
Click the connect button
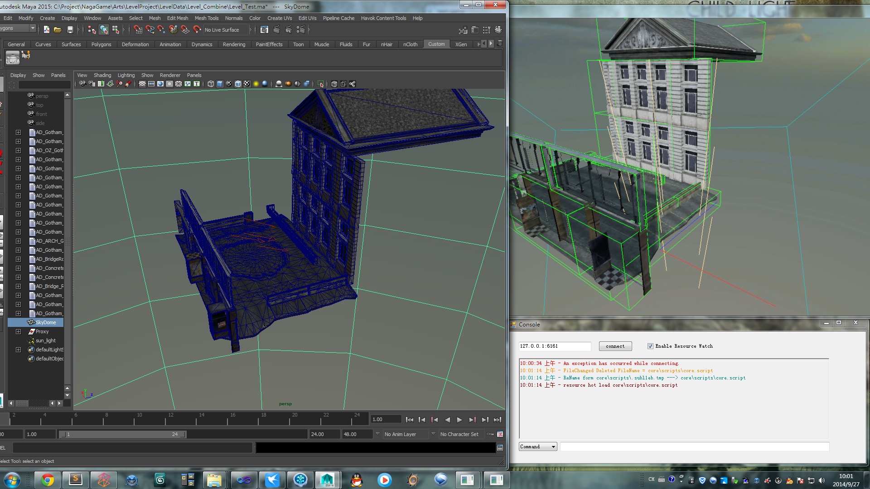(615, 346)
